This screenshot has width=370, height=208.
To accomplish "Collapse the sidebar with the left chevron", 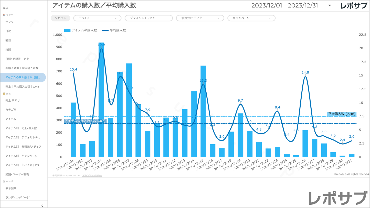I will (x=42, y=205).
